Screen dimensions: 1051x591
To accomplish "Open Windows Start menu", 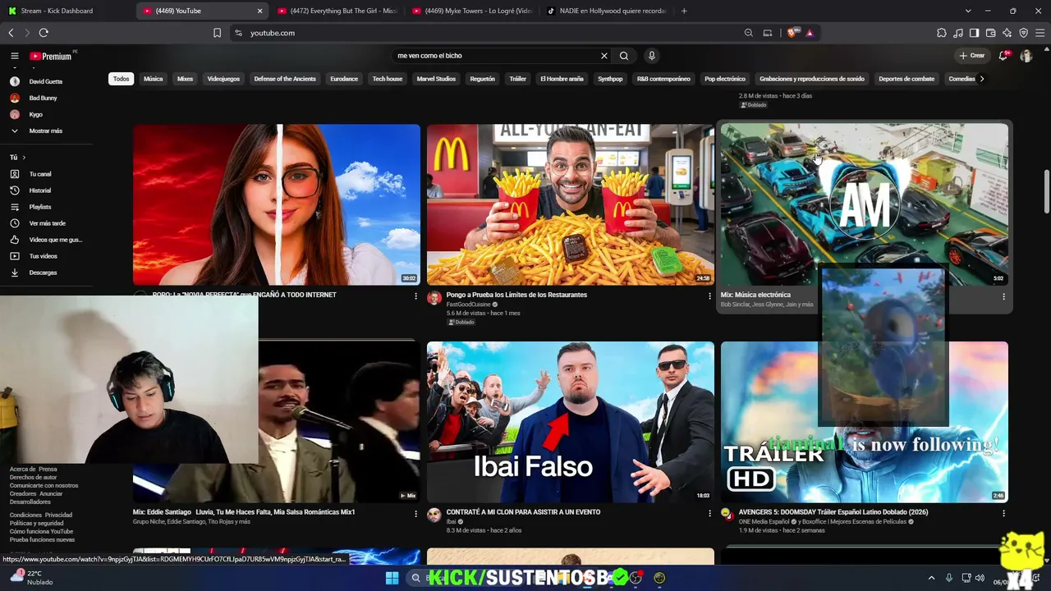I will click(x=392, y=578).
